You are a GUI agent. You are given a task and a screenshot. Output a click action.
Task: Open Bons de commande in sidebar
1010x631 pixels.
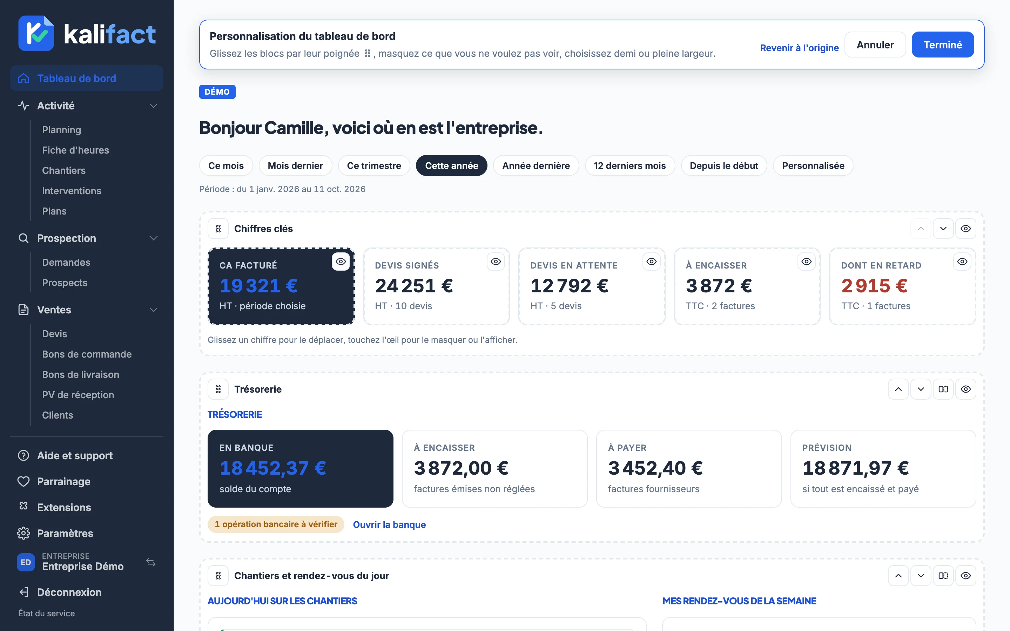[x=87, y=354]
